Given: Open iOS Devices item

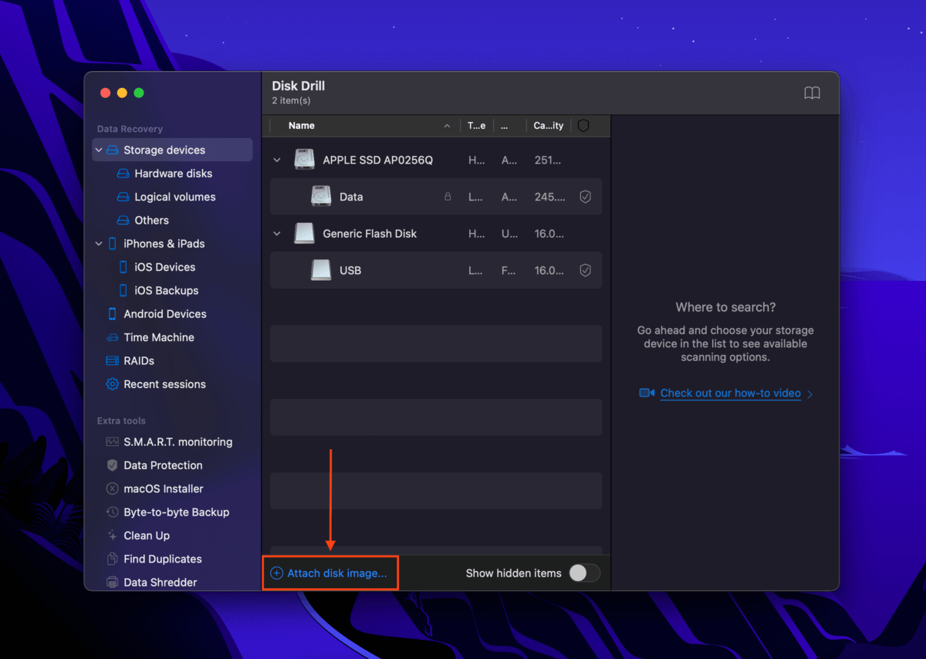Looking at the screenshot, I should 164,267.
